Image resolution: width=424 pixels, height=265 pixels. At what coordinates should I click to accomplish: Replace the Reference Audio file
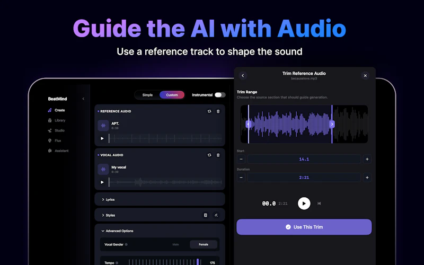click(209, 111)
